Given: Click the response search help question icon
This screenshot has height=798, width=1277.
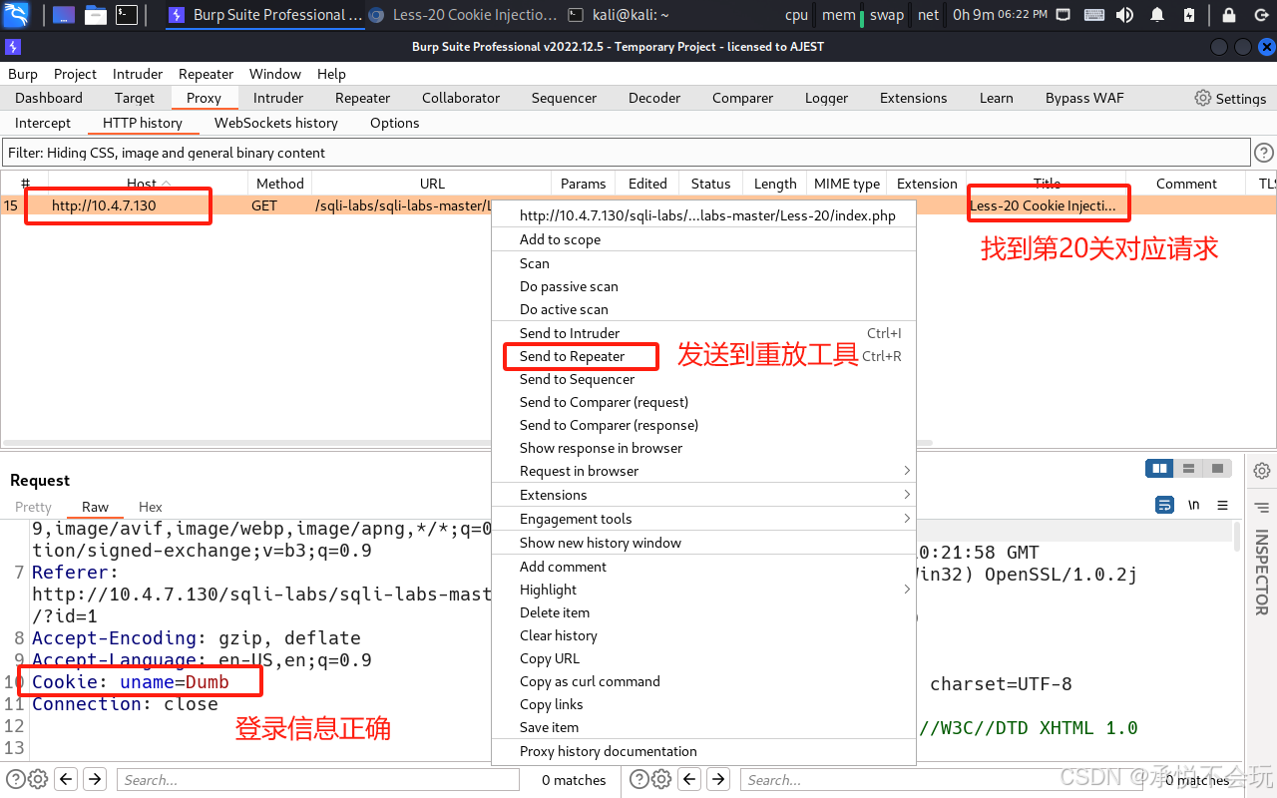Looking at the screenshot, I should tap(638, 779).
